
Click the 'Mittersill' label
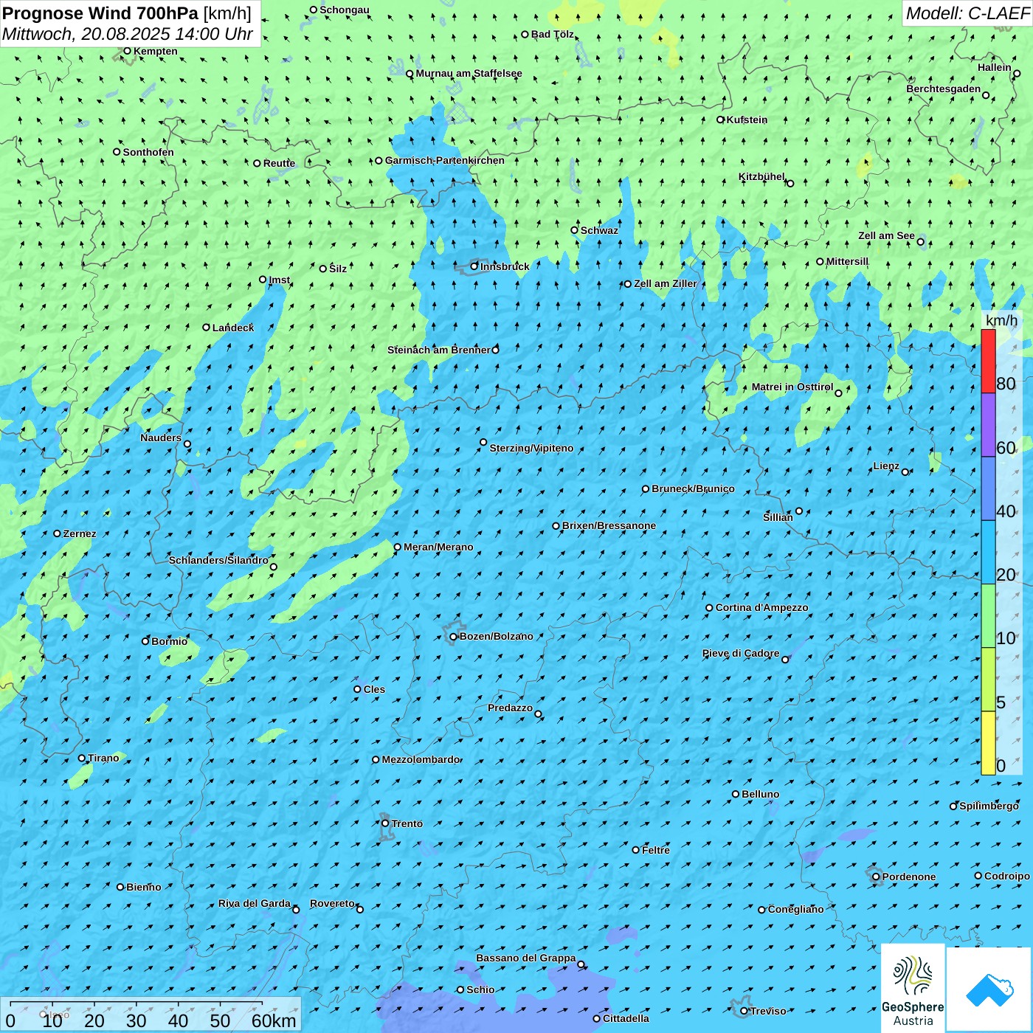click(847, 261)
